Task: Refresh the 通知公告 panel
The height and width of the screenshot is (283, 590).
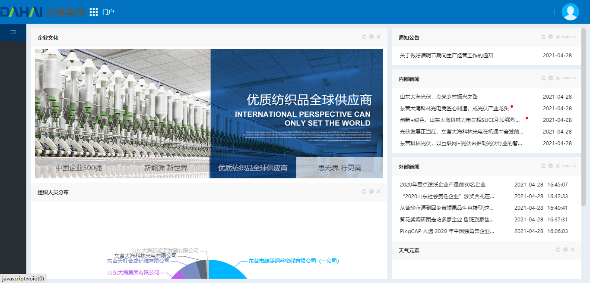Action: pos(543,37)
